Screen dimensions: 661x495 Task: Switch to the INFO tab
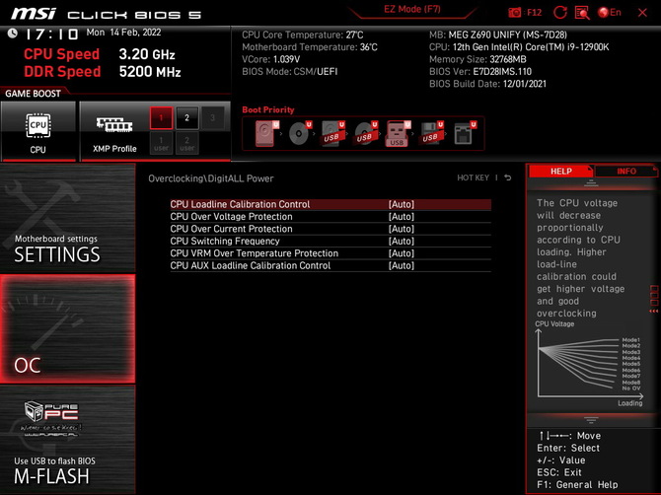tap(626, 171)
